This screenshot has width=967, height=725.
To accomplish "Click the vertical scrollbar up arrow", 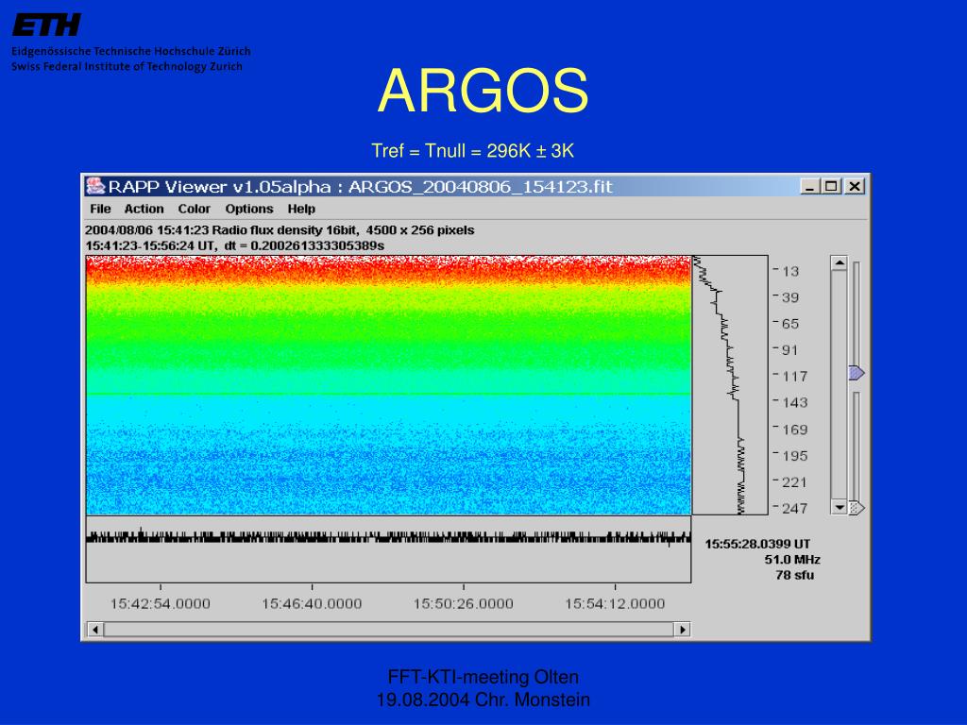I will click(x=839, y=263).
